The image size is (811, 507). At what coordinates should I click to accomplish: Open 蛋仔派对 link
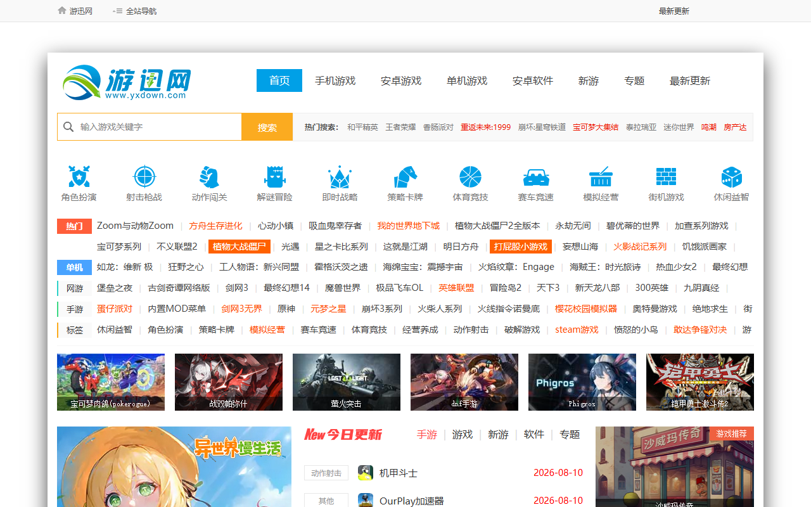[115, 309]
